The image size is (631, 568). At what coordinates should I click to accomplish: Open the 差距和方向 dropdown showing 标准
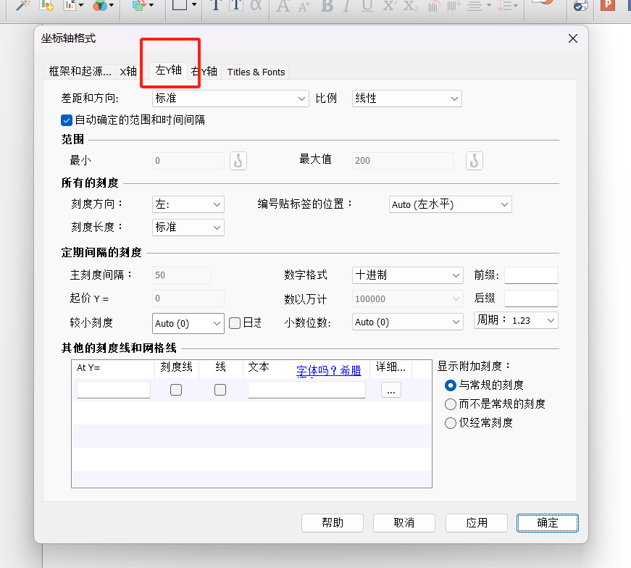(231, 99)
